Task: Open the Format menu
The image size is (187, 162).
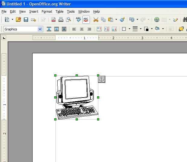Action: point(47,11)
